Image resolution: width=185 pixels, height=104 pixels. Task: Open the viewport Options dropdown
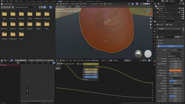tap(149, 6)
